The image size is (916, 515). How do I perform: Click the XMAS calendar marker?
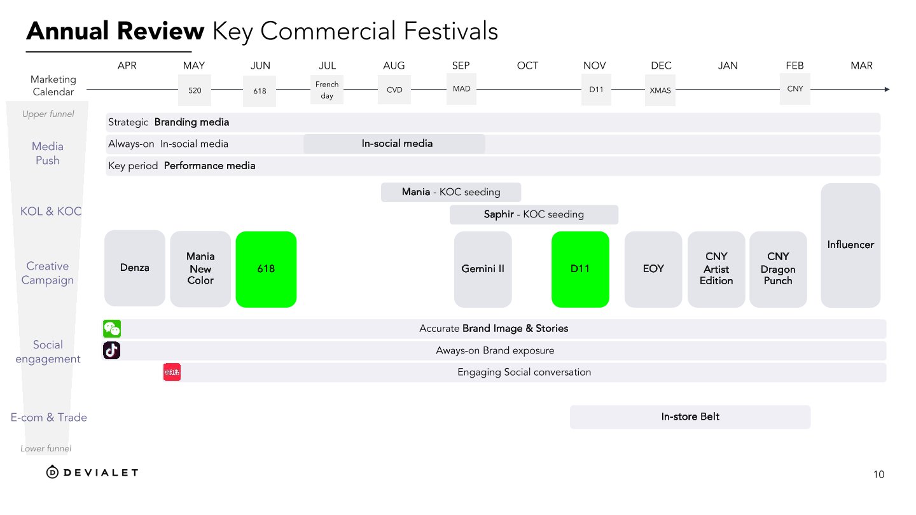(660, 90)
